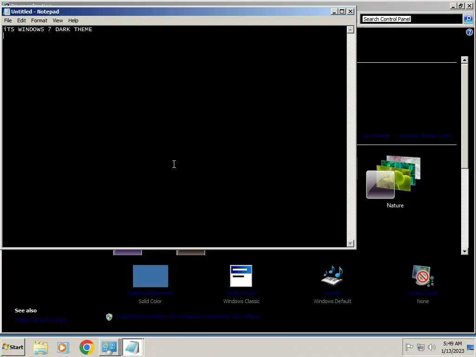This screenshot has height=357, width=476.
Task: Click Show desktop icon beside the clock
Action: tap(471, 347)
